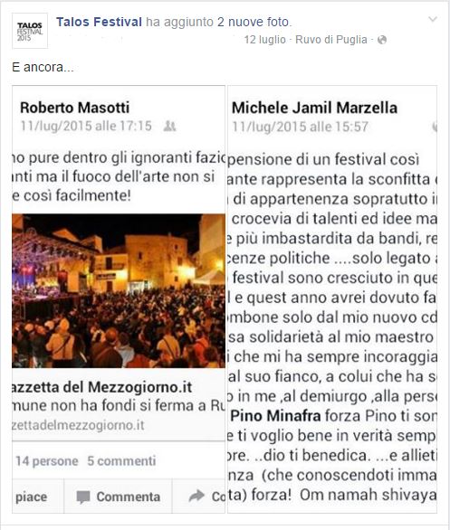The height and width of the screenshot is (530, 450).
Task: Open the Talos Festival 2015 profile picture
Action: [30, 31]
